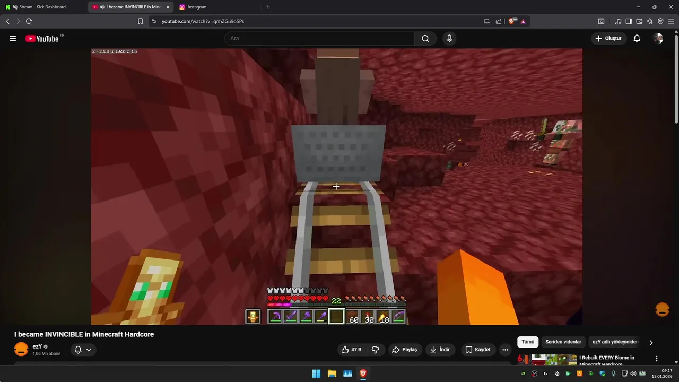Open YouTube notifications bell in header
The image size is (679, 382).
(637, 38)
